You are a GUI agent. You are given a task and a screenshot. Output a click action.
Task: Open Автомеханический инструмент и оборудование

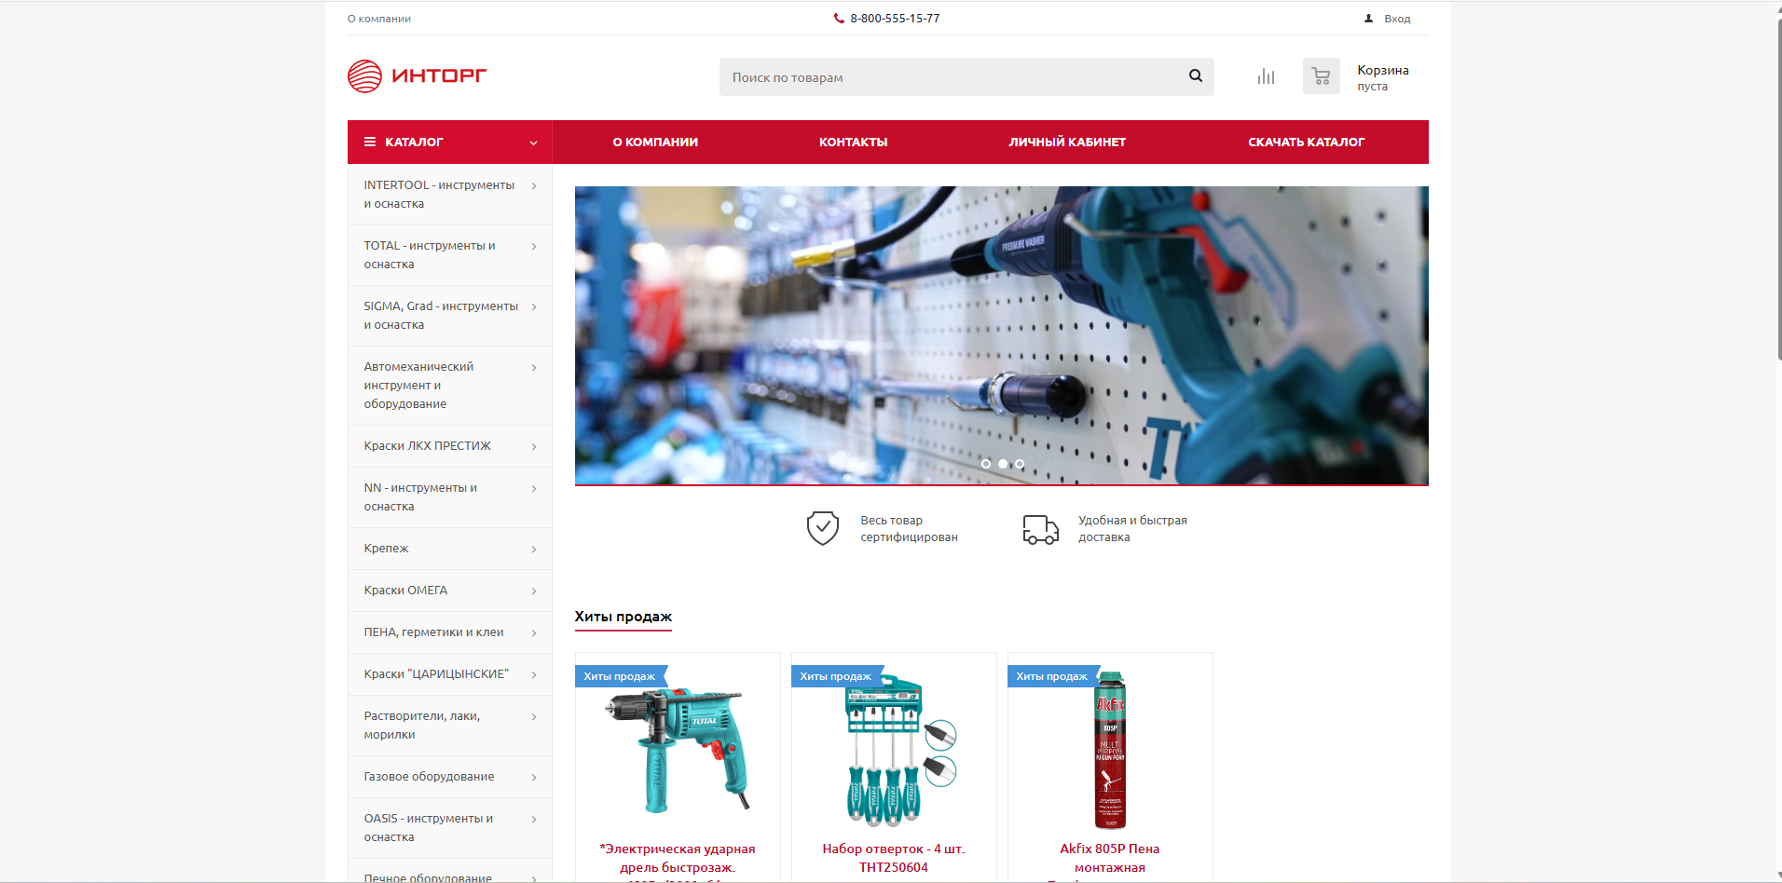418,386
